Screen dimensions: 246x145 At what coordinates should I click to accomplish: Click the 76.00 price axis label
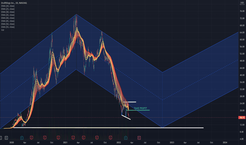[242, 11]
